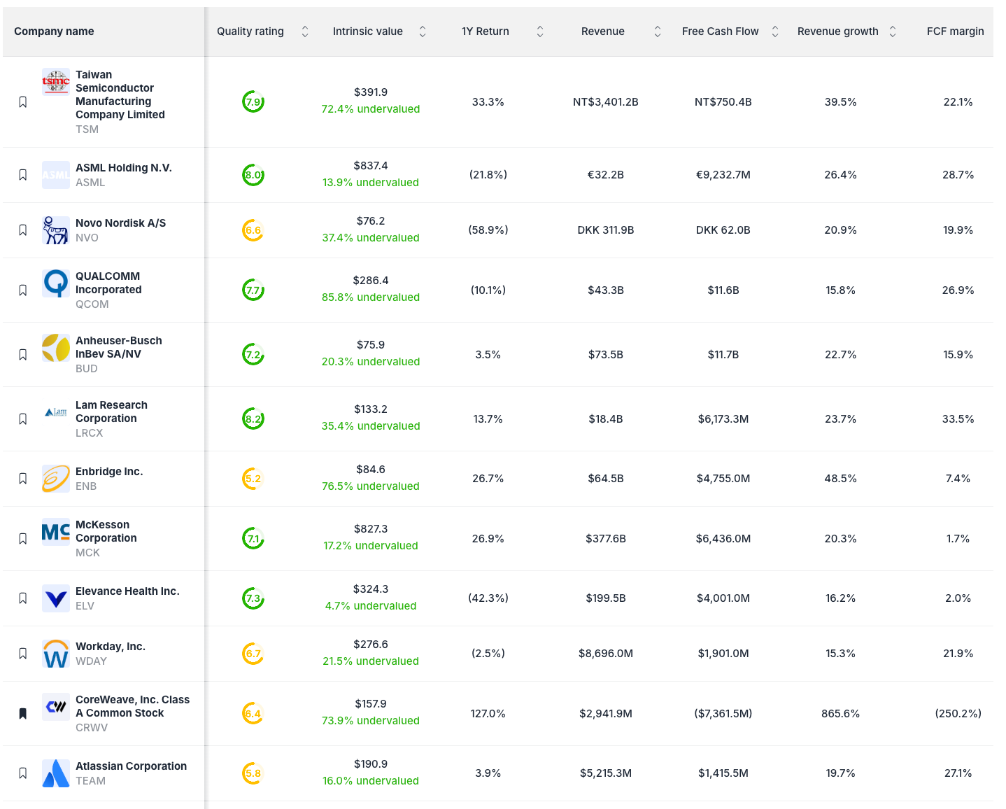1006x809 pixels.
Task: Select the Enbridge company logo
Action: click(x=55, y=479)
